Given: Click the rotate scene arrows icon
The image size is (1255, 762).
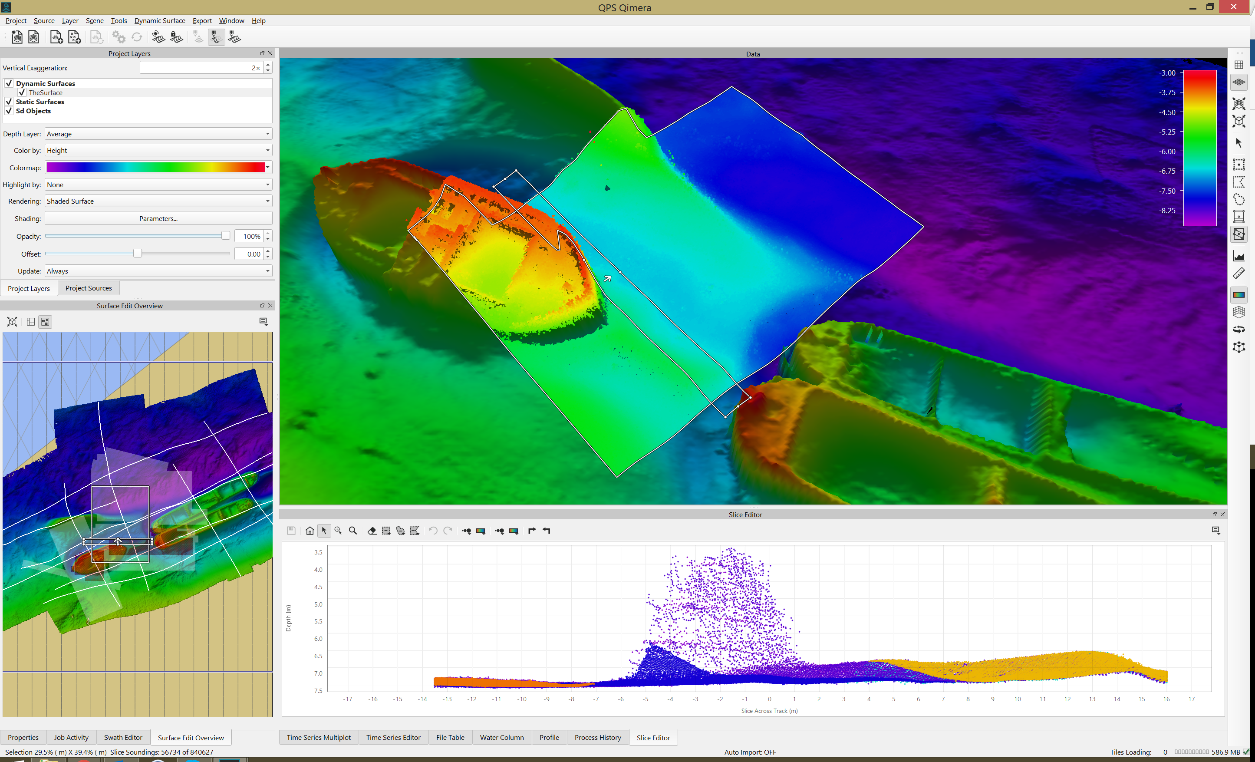Looking at the screenshot, I should [x=1239, y=329].
